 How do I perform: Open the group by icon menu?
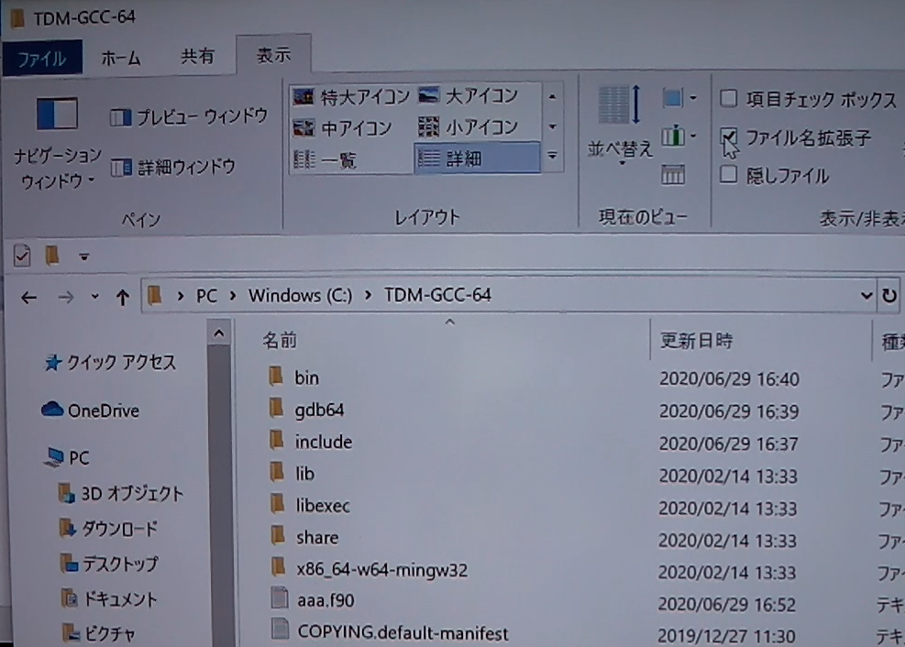679,98
